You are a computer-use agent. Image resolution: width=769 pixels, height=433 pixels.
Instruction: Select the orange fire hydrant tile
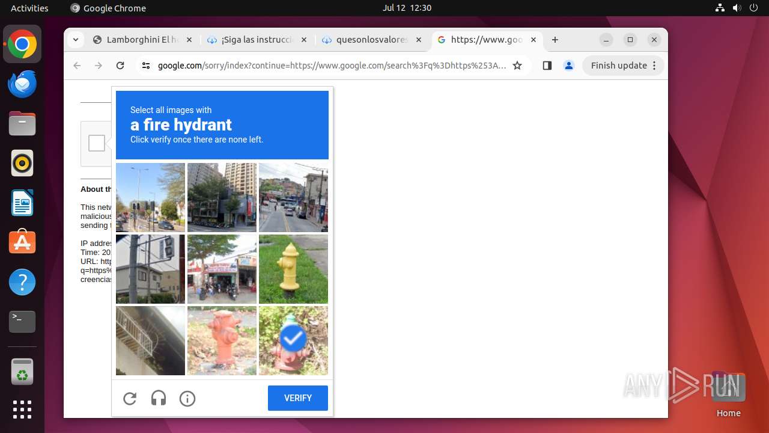pos(222,340)
